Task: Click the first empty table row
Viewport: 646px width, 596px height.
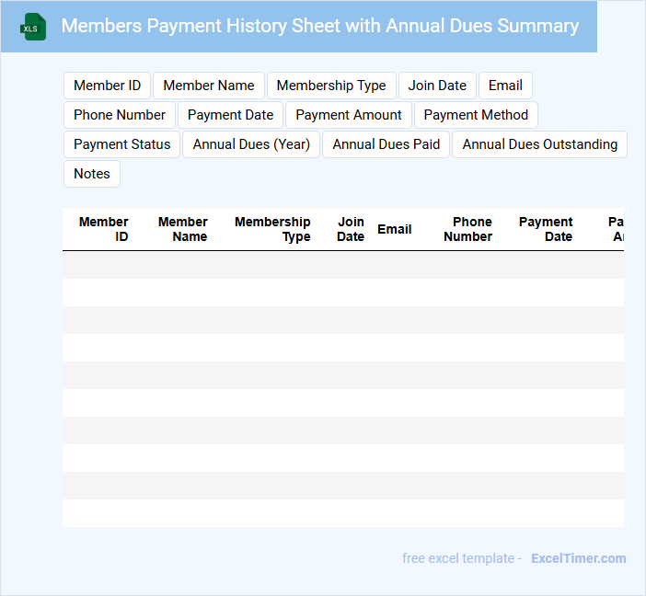Action: (342, 265)
